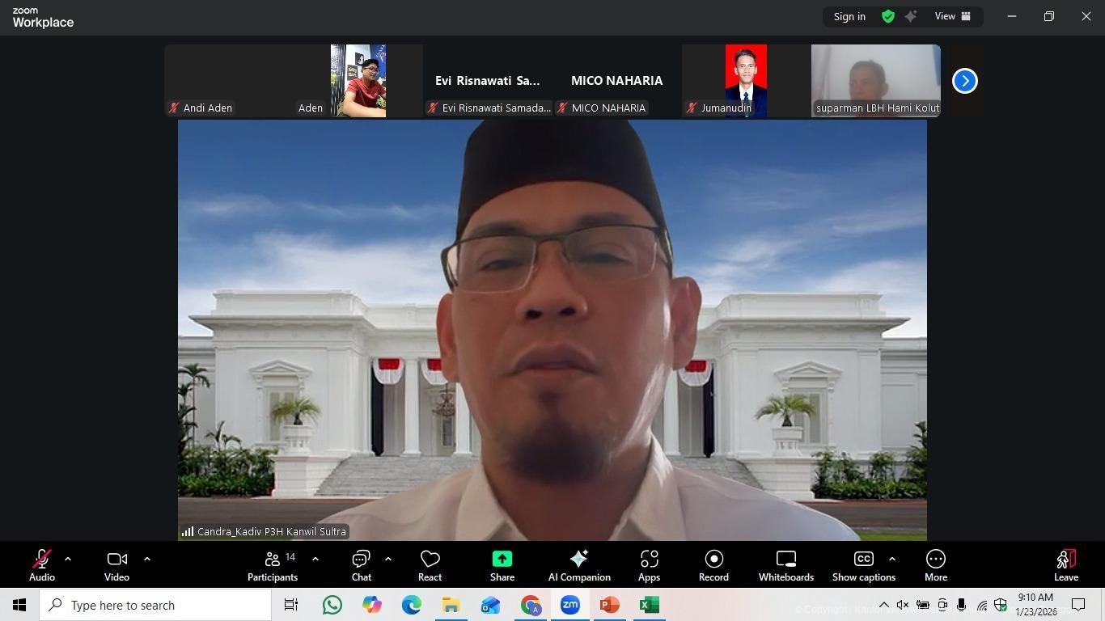Open the Apps icon in toolbar
This screenshot has height=621, width=1105.
[x=649, y=560]
